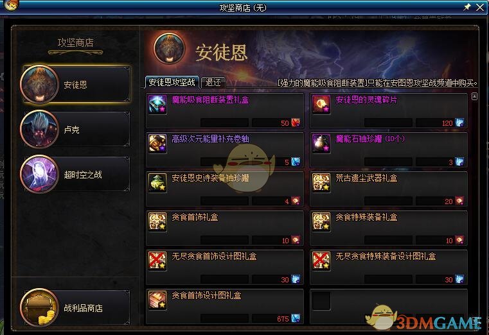Click the 魔能石袖珍罐 jar icon
Screen dimensions: 489x335
point(321,144)
